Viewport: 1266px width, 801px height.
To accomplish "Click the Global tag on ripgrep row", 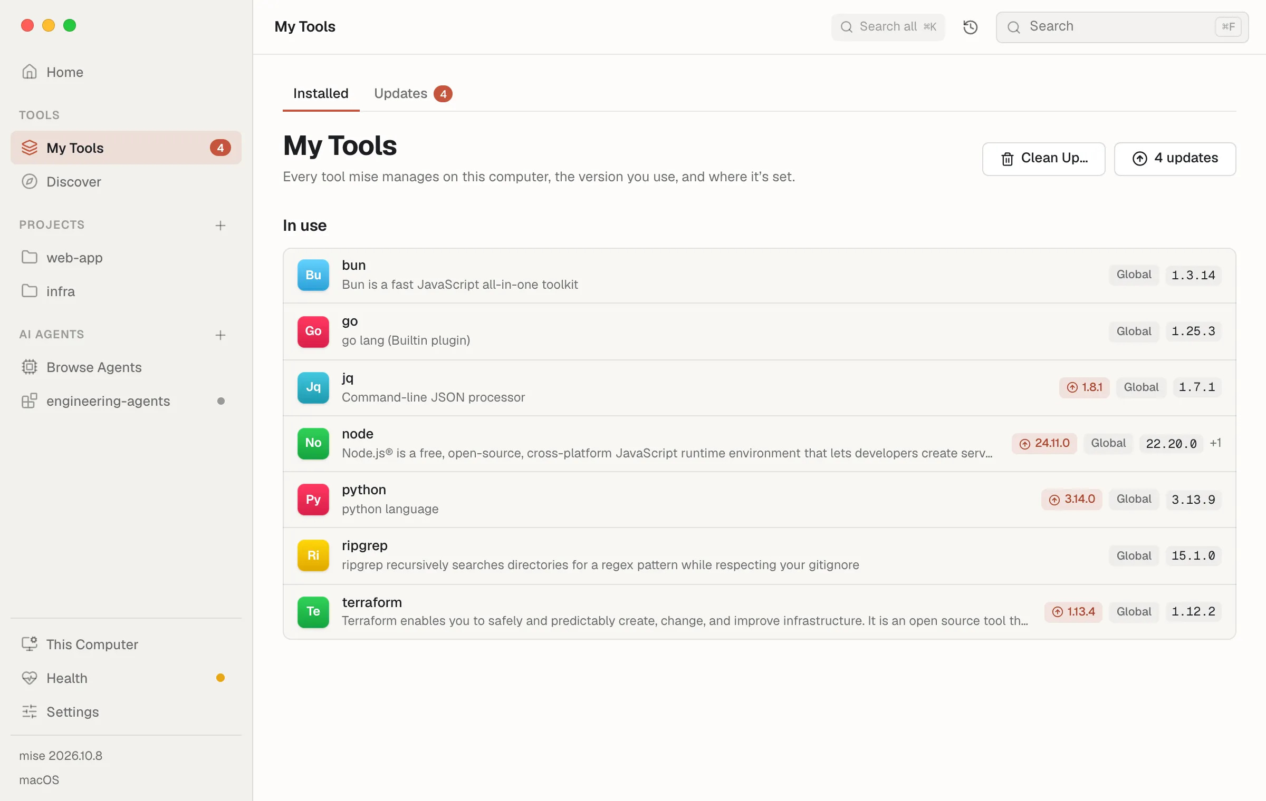I will [1134, 555].
